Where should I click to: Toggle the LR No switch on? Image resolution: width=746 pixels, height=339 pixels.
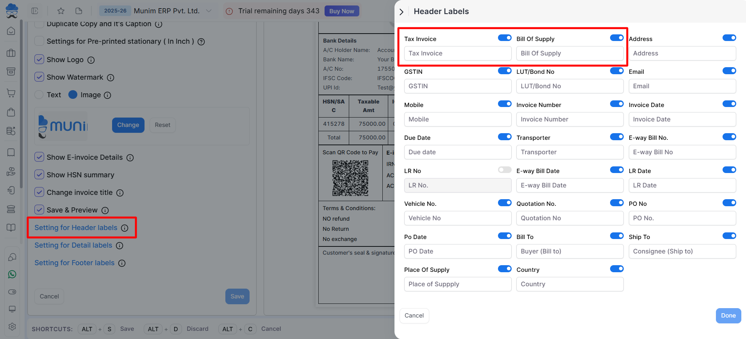[x=504, y=170]
